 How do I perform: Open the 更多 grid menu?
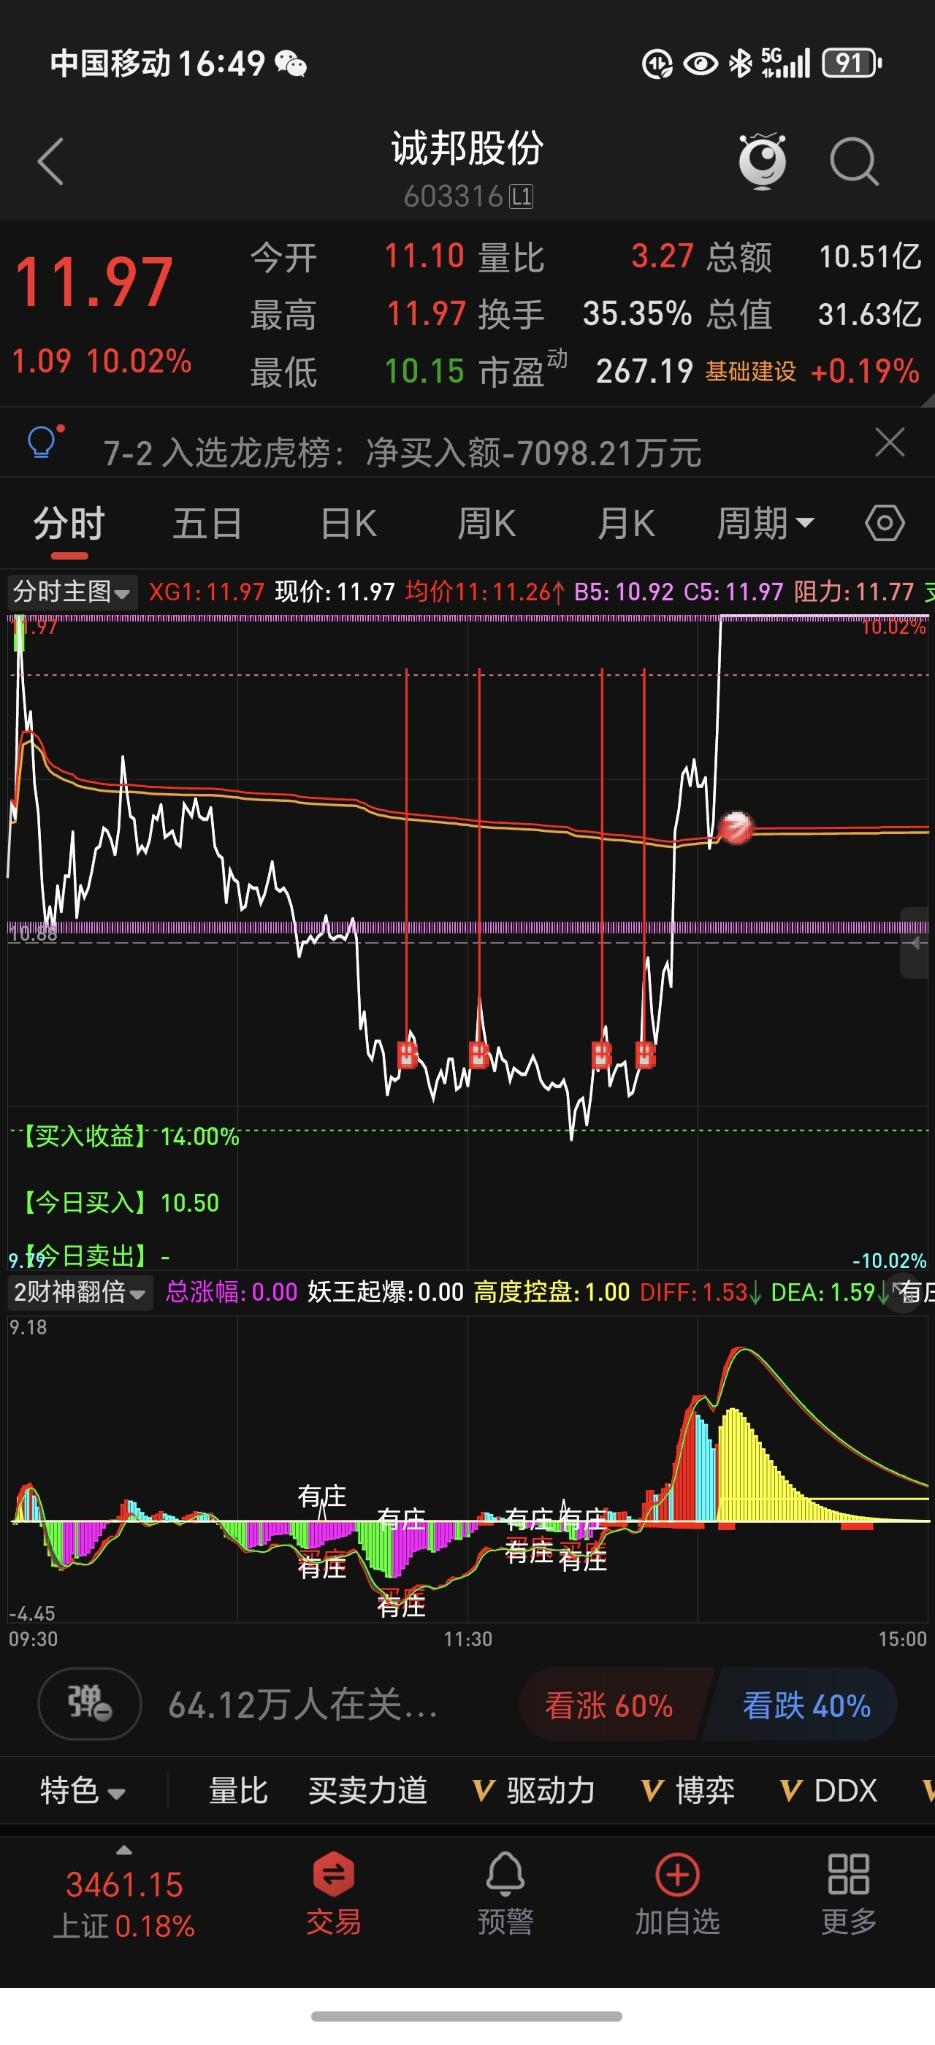point(849,1893)
